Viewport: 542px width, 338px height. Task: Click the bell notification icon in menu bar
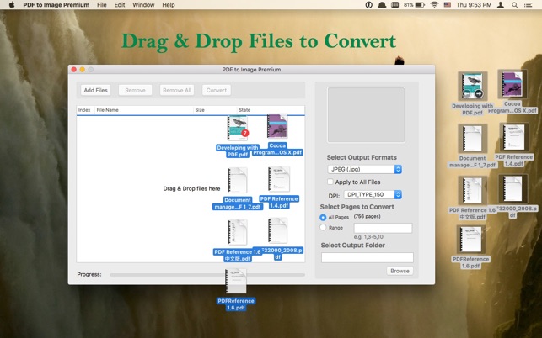[382, 5]
